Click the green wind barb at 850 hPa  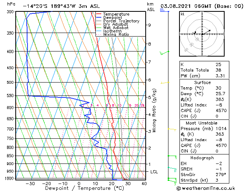point(172,156)
